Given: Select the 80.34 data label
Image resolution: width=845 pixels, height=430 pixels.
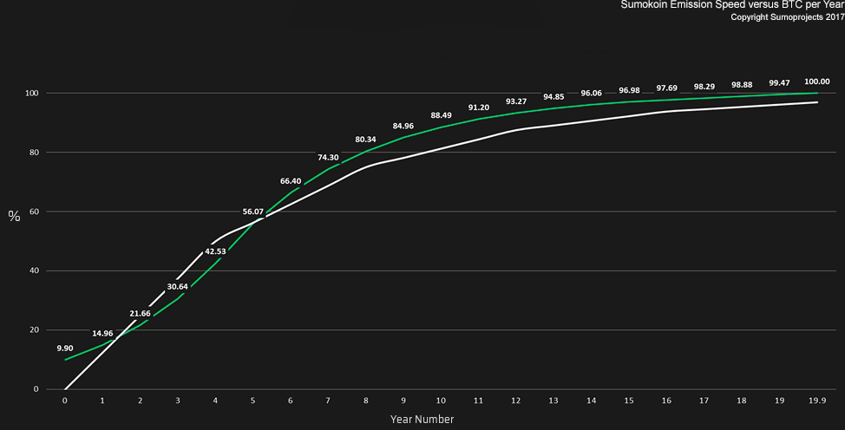Looking at the screenshot, I should 365,140.
